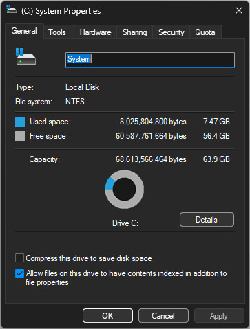
Task: Click the Details button
Action: click(207, 220)
